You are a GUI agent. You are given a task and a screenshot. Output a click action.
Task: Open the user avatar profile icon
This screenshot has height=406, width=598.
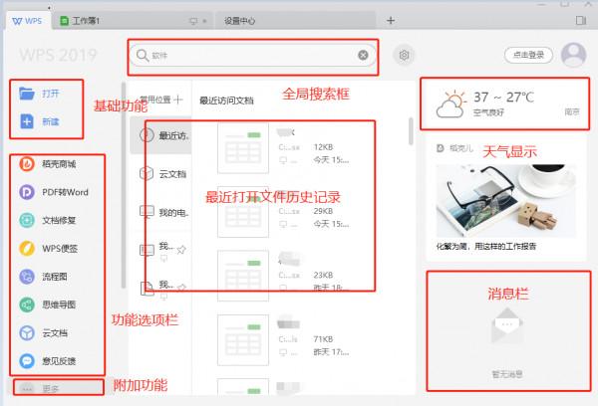tap(574, 55)
